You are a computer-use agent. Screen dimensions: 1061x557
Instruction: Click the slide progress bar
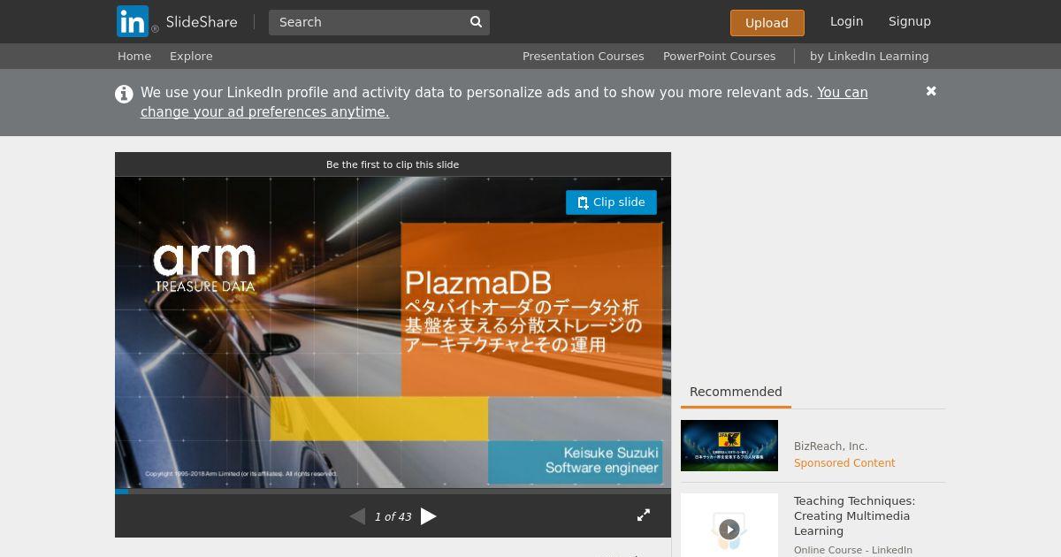393,491
